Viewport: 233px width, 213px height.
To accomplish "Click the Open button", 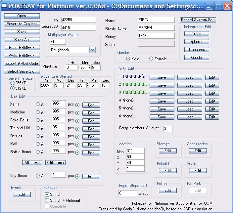I will click(x=22, y=16).
